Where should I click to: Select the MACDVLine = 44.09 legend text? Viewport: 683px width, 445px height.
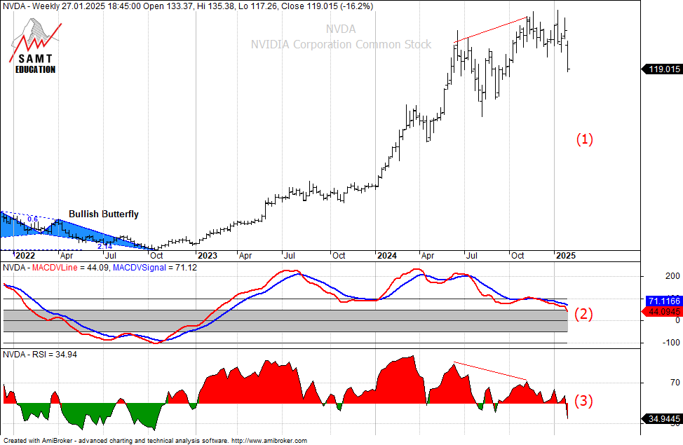click(71, 267)
